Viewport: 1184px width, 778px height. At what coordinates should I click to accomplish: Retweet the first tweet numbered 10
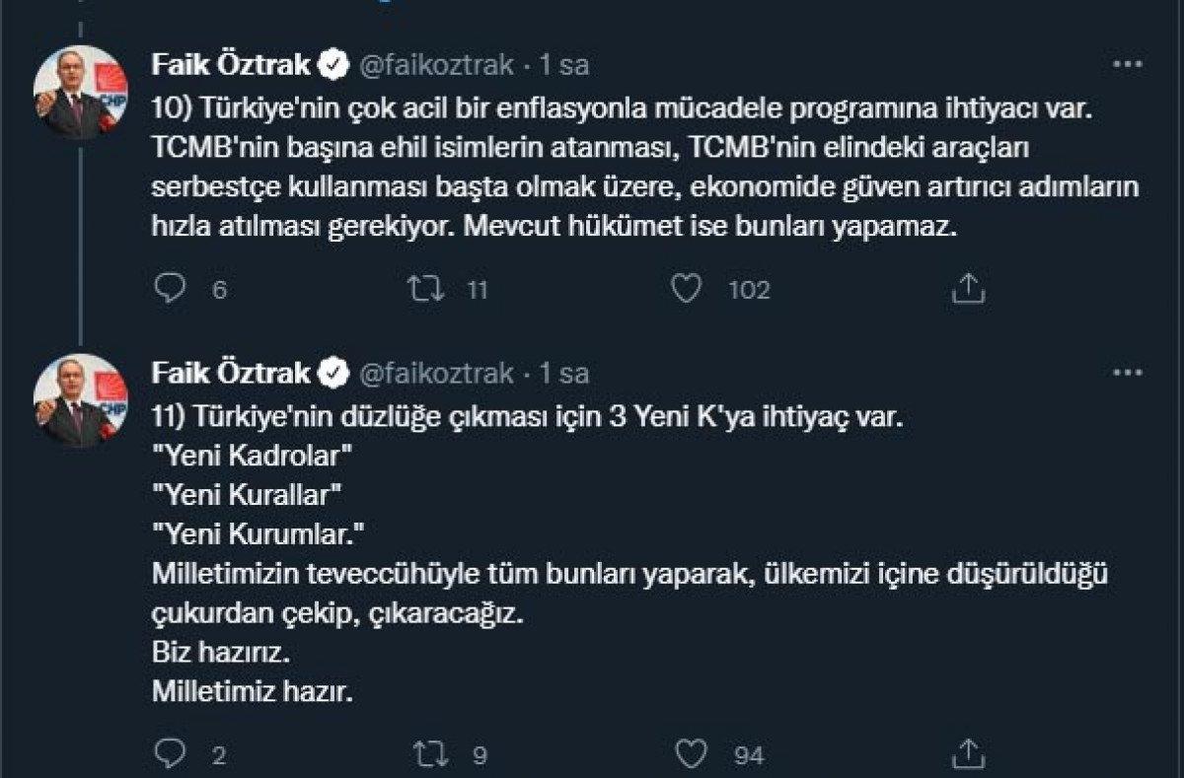pos(426,289)
